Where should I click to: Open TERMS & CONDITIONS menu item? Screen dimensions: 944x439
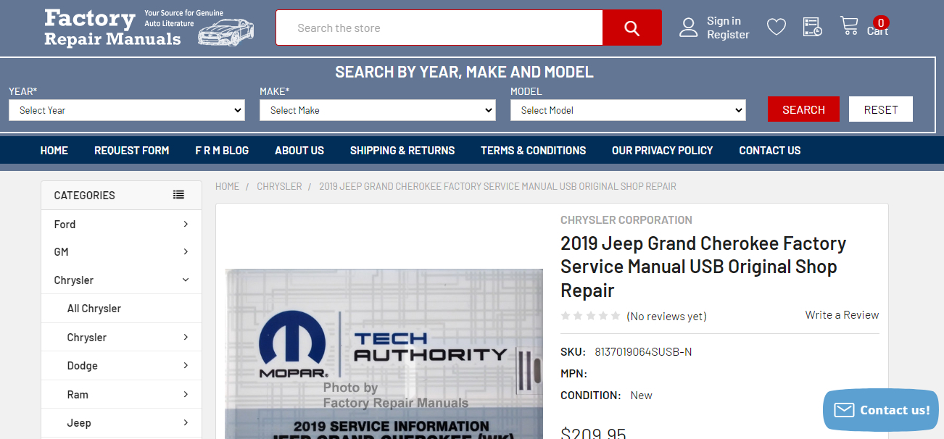(534, 151)
